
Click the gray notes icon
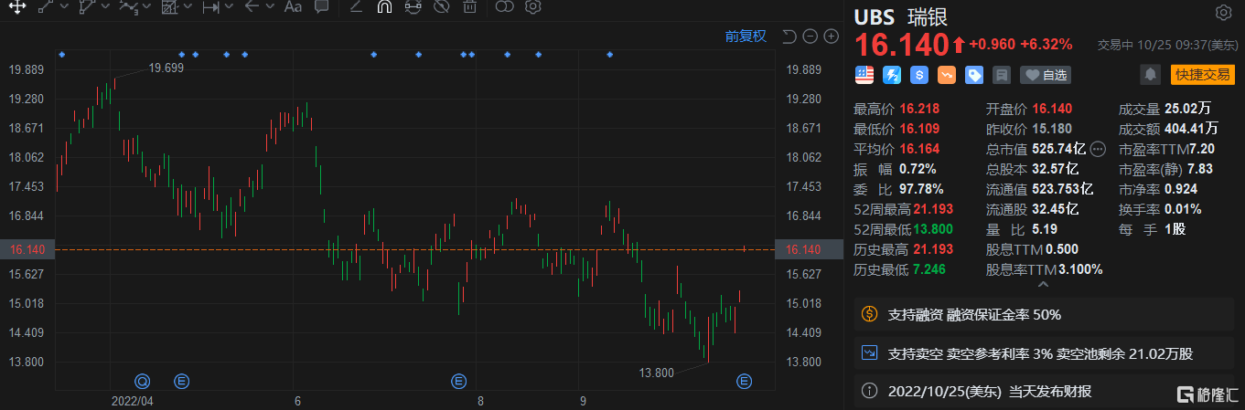coord(1002,75)
